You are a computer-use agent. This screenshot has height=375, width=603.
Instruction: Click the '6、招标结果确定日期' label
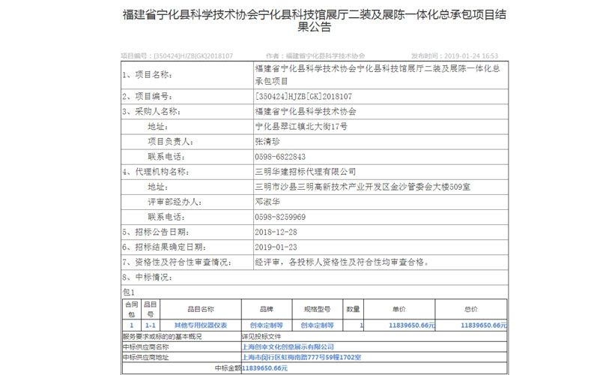pos(164,247)
